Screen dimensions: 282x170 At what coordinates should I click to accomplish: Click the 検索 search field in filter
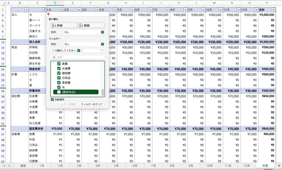[78, 57]
